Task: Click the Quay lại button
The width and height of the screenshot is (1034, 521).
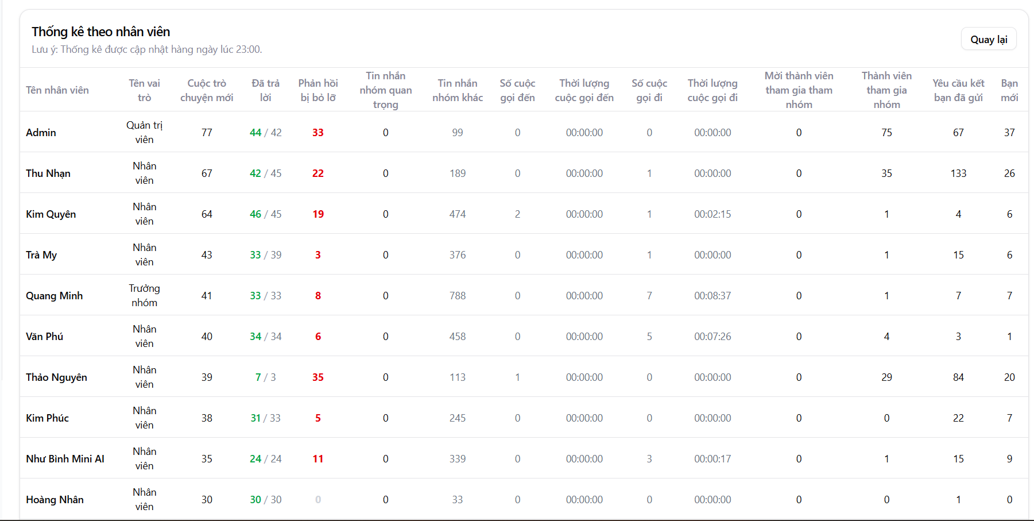Action: point(988,39)
